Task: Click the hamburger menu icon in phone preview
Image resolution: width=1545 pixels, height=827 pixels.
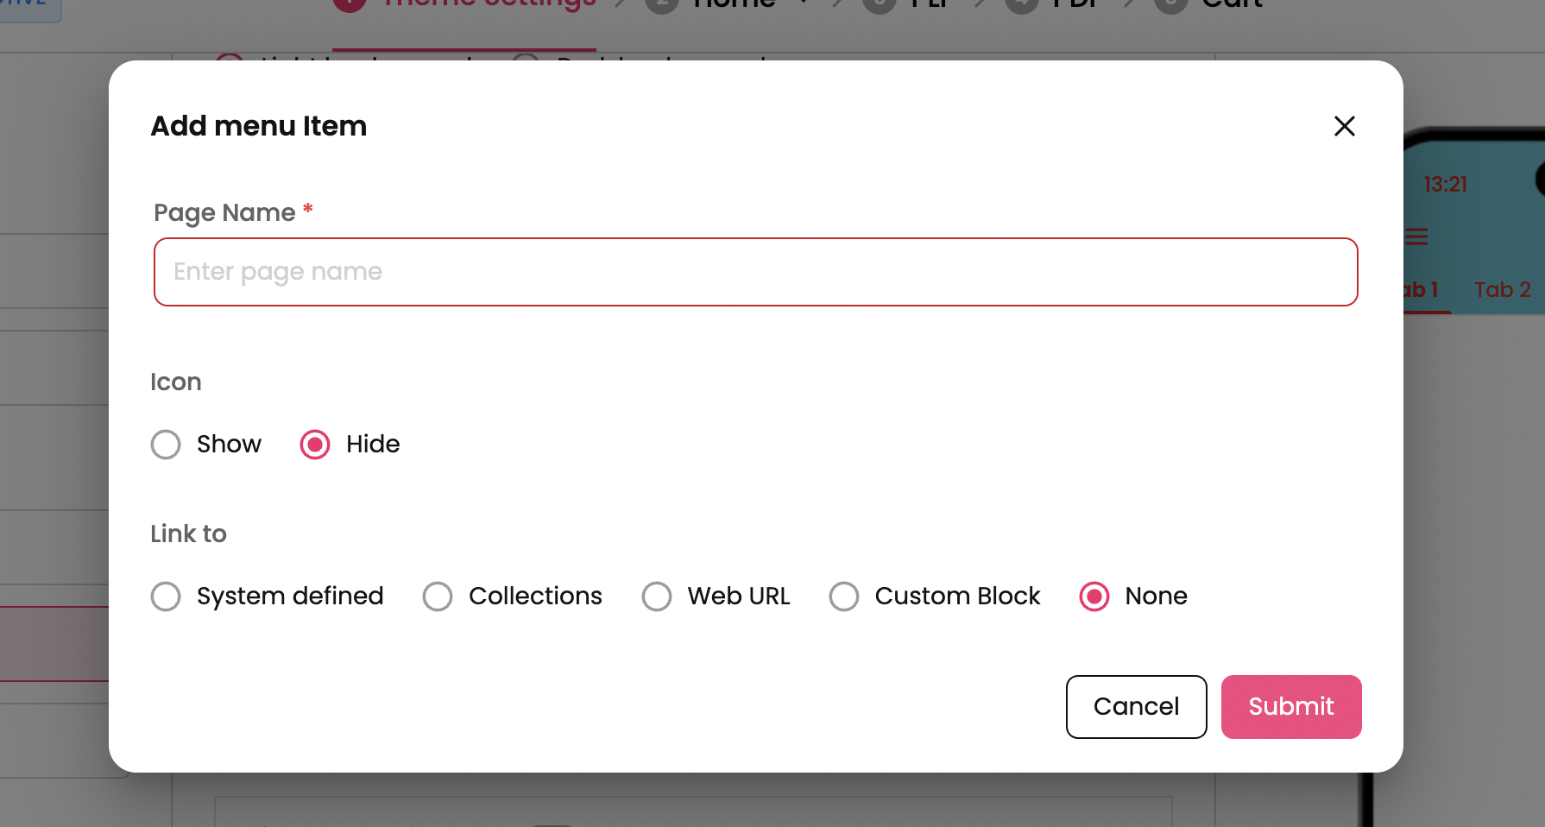Action: pyautogui.click(x=1416, y=237)
